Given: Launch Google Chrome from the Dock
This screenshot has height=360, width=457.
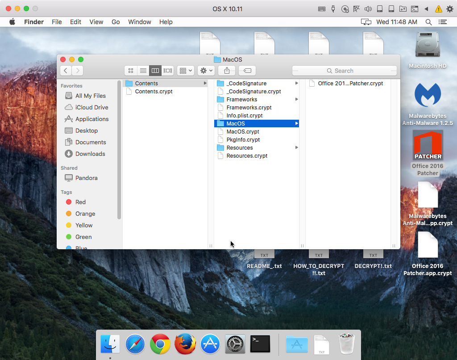Looking at the screenshot, I should tap(160, 344).
